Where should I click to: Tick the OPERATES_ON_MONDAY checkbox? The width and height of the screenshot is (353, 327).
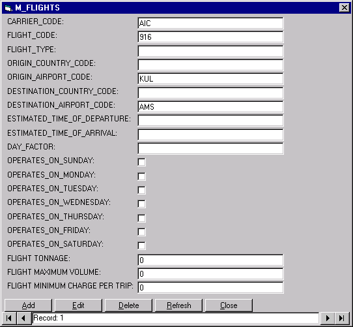coord(141,176)
